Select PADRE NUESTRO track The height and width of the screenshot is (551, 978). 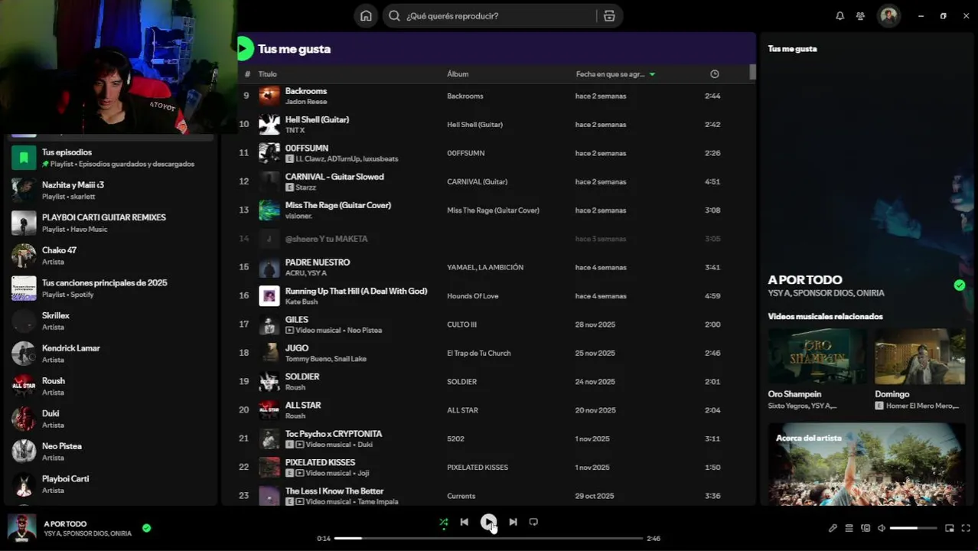318,262
